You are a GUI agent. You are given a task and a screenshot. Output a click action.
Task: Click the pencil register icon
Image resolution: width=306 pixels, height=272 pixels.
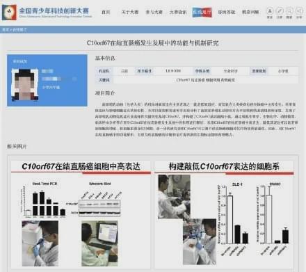tap(280, 11)
